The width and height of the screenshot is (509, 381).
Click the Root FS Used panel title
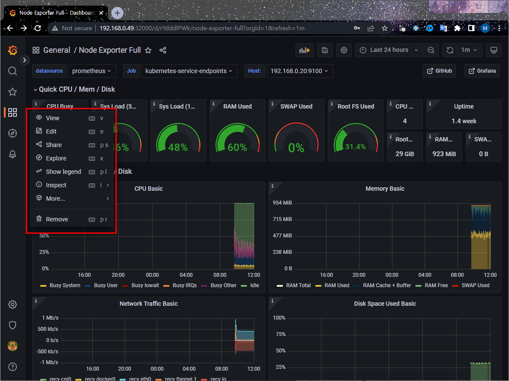pos(356,106)
